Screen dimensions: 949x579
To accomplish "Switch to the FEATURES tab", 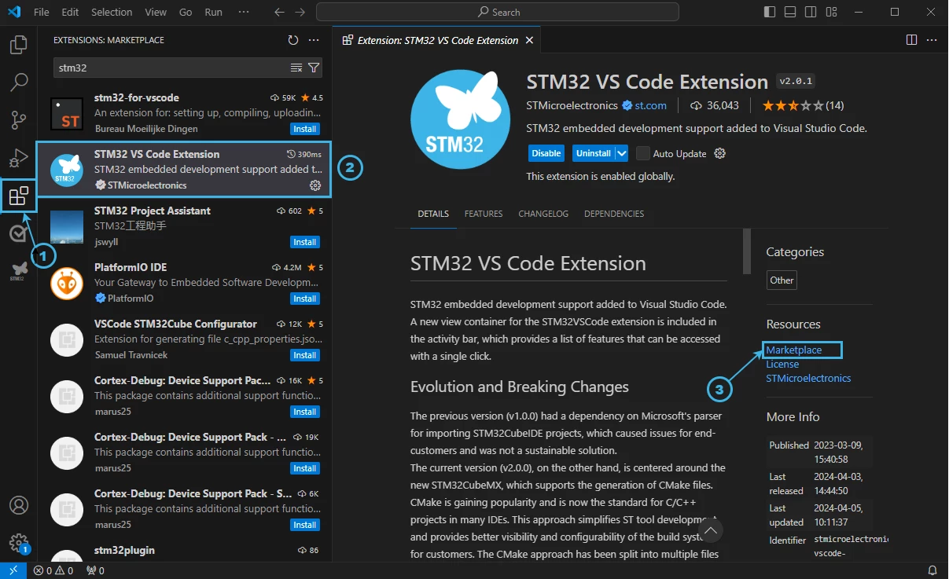I will 484,214.
